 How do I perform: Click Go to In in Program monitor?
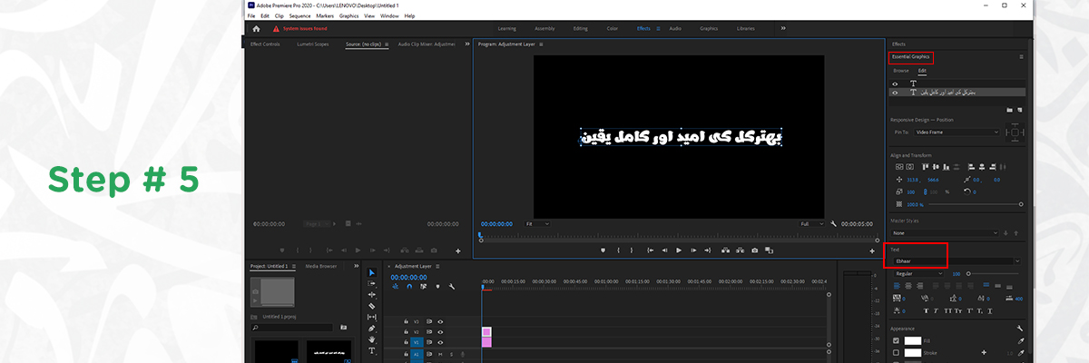click(x=650, y=250)
